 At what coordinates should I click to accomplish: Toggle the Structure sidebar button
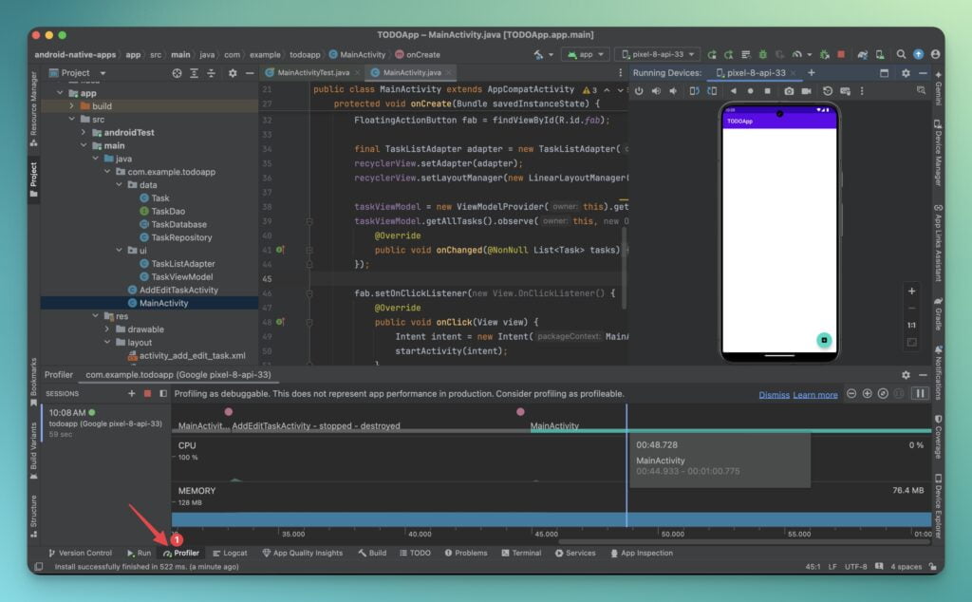click(x=33, y=516)
